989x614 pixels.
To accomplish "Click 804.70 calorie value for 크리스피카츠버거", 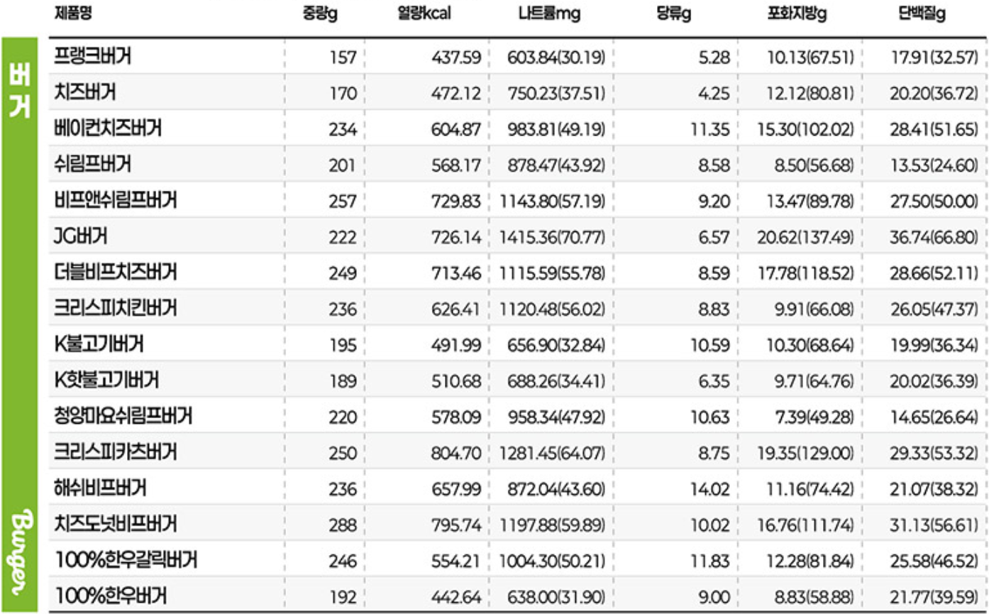I will 456,452.
